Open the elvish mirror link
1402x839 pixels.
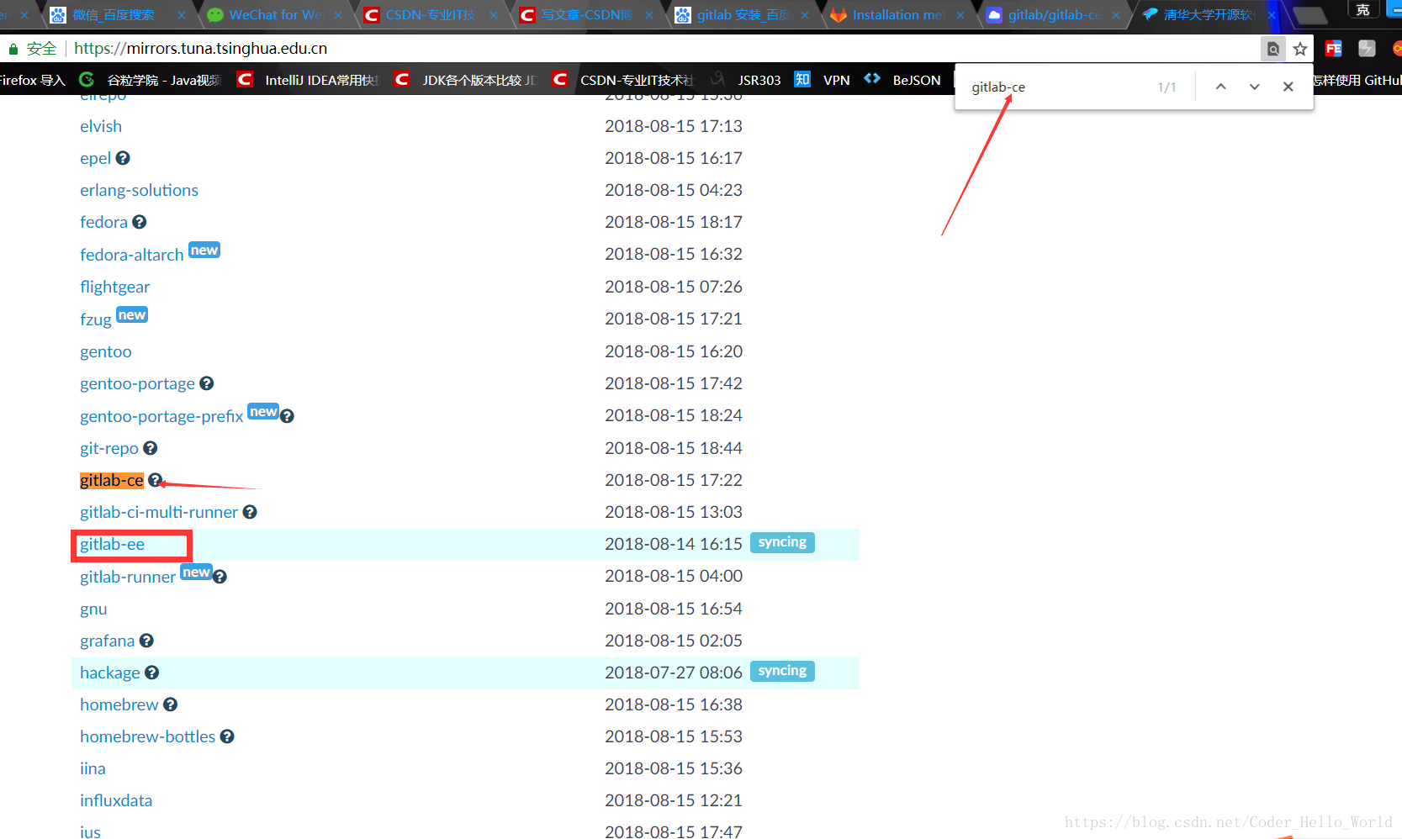101,126
